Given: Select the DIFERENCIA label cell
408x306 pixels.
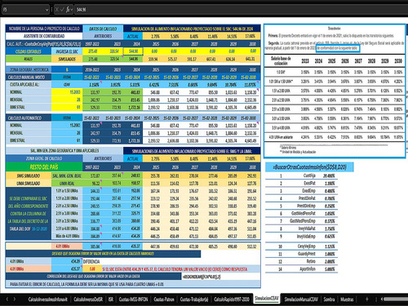Looking at the screenshot, I should point(91,261).
